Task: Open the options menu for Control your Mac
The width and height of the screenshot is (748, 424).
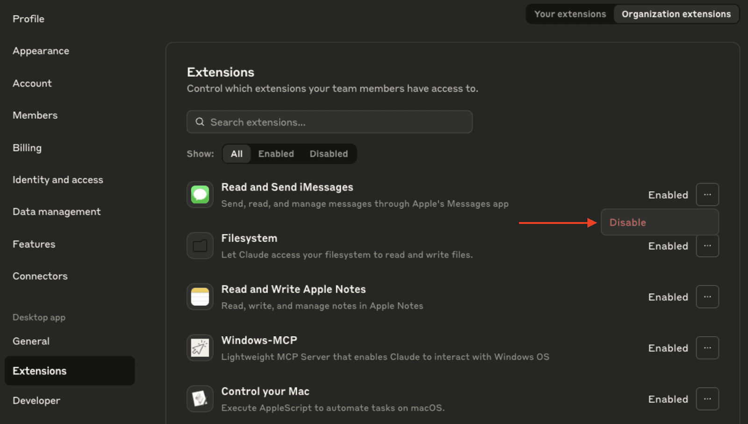Action: (707, 398)
